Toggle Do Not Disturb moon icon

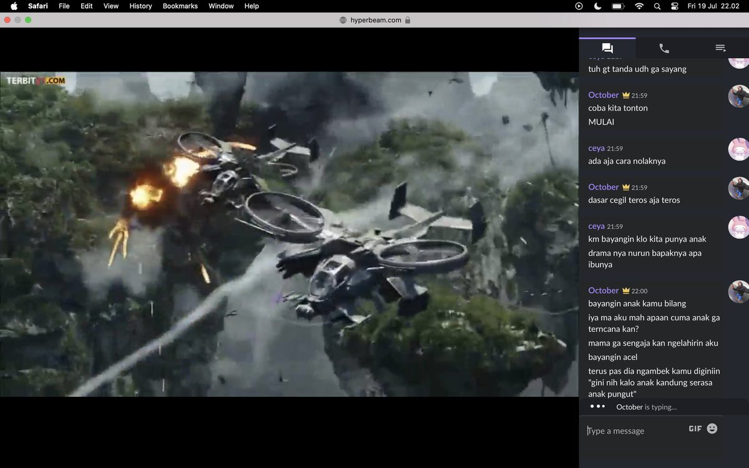click(x=597, y=6)
